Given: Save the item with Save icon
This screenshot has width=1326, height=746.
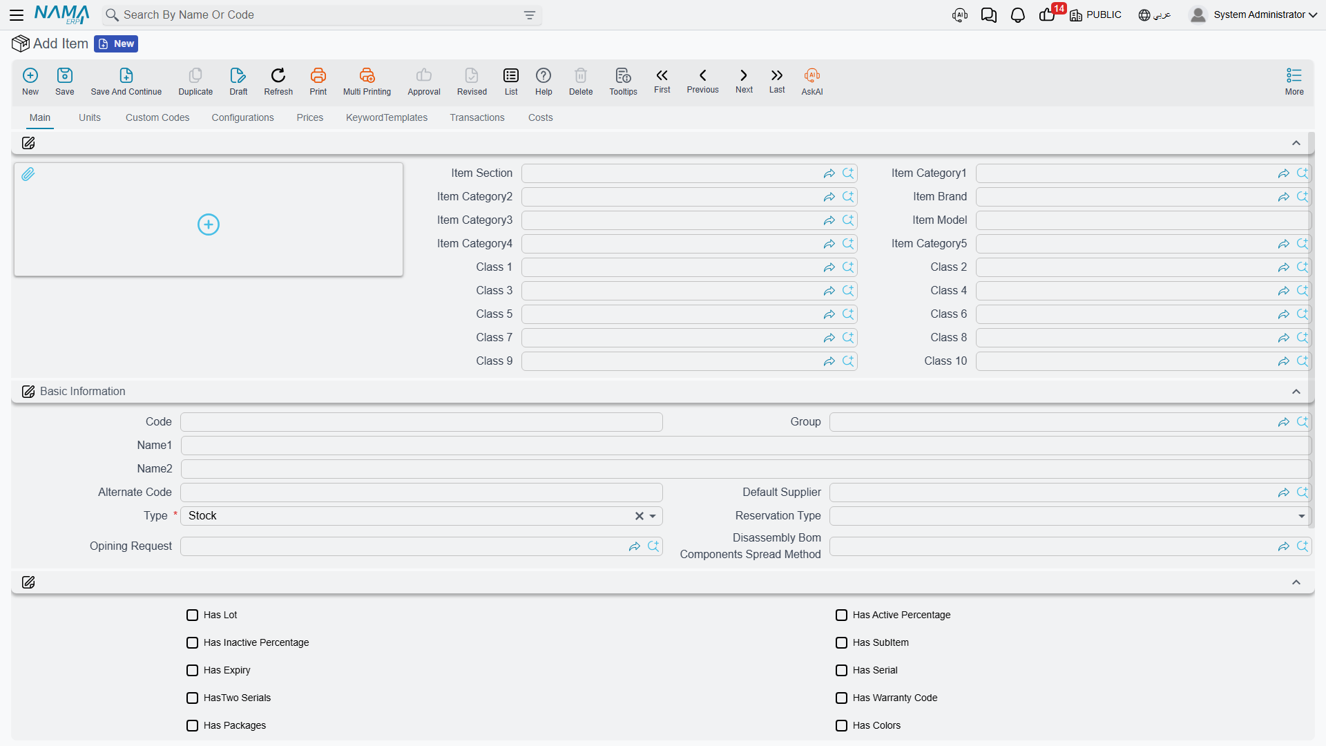Looking at the screenshot, I should pyautogui.click(x=65, y=82).
